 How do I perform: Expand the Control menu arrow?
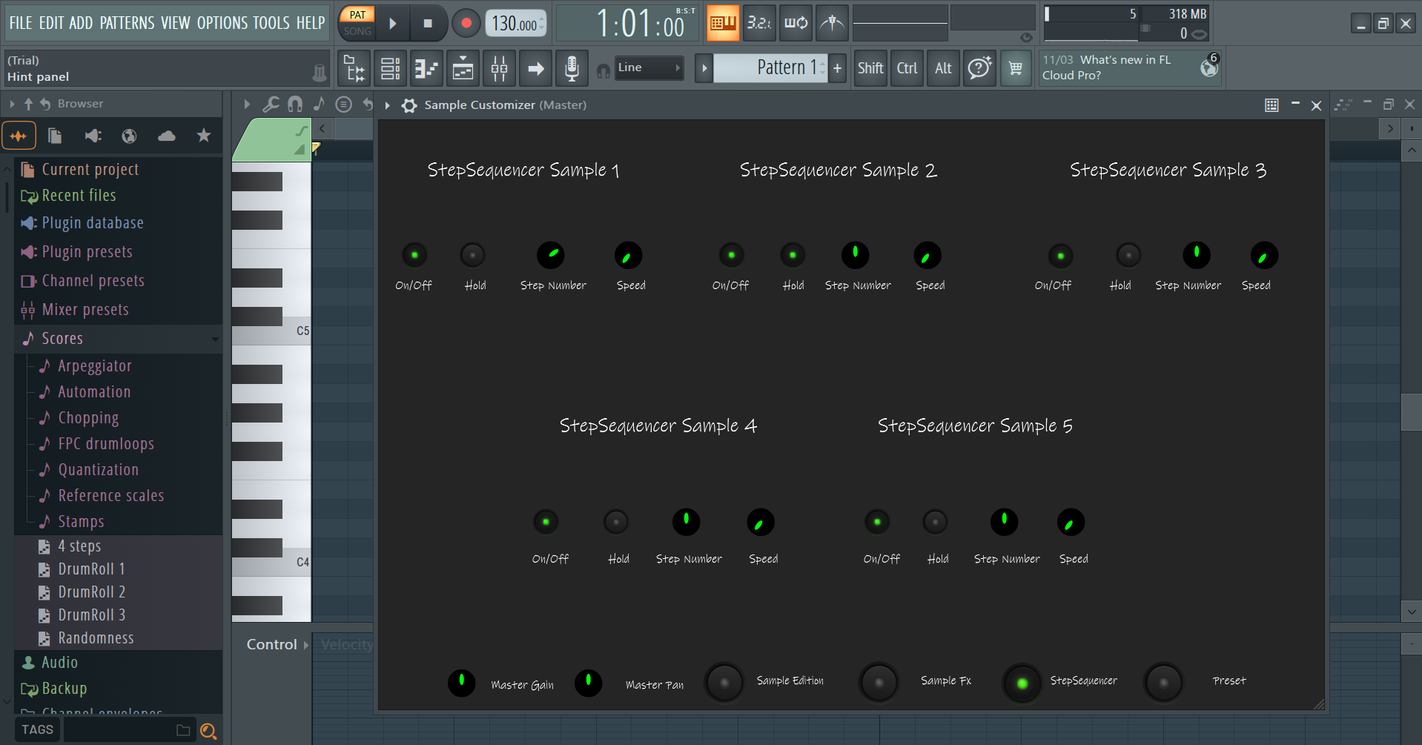(x=306, y=645)
